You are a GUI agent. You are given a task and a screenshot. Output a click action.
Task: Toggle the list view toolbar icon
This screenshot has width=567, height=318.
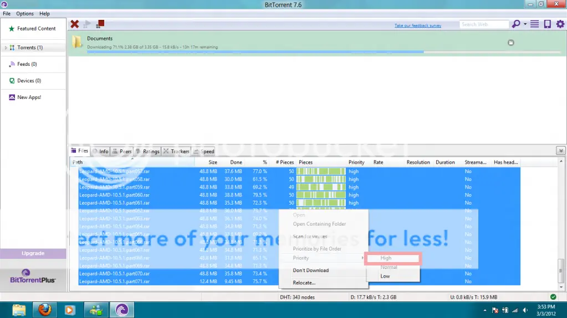coord(534,24)
